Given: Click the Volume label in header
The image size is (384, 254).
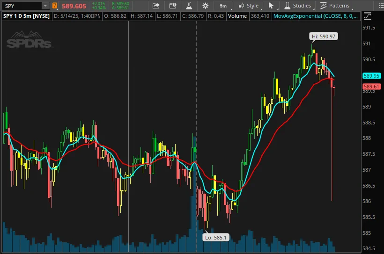Looking at the screenshot, I should point(237,16).
